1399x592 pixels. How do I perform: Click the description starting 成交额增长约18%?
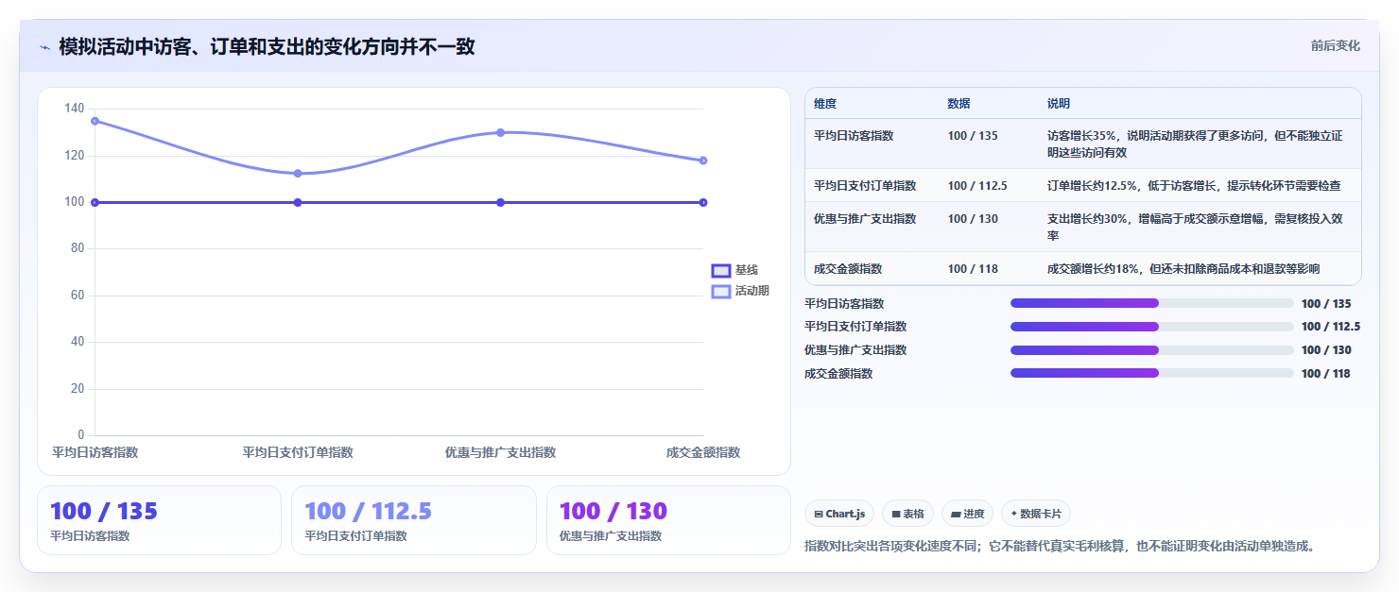pyautogui.click(x=1183, y=269)
